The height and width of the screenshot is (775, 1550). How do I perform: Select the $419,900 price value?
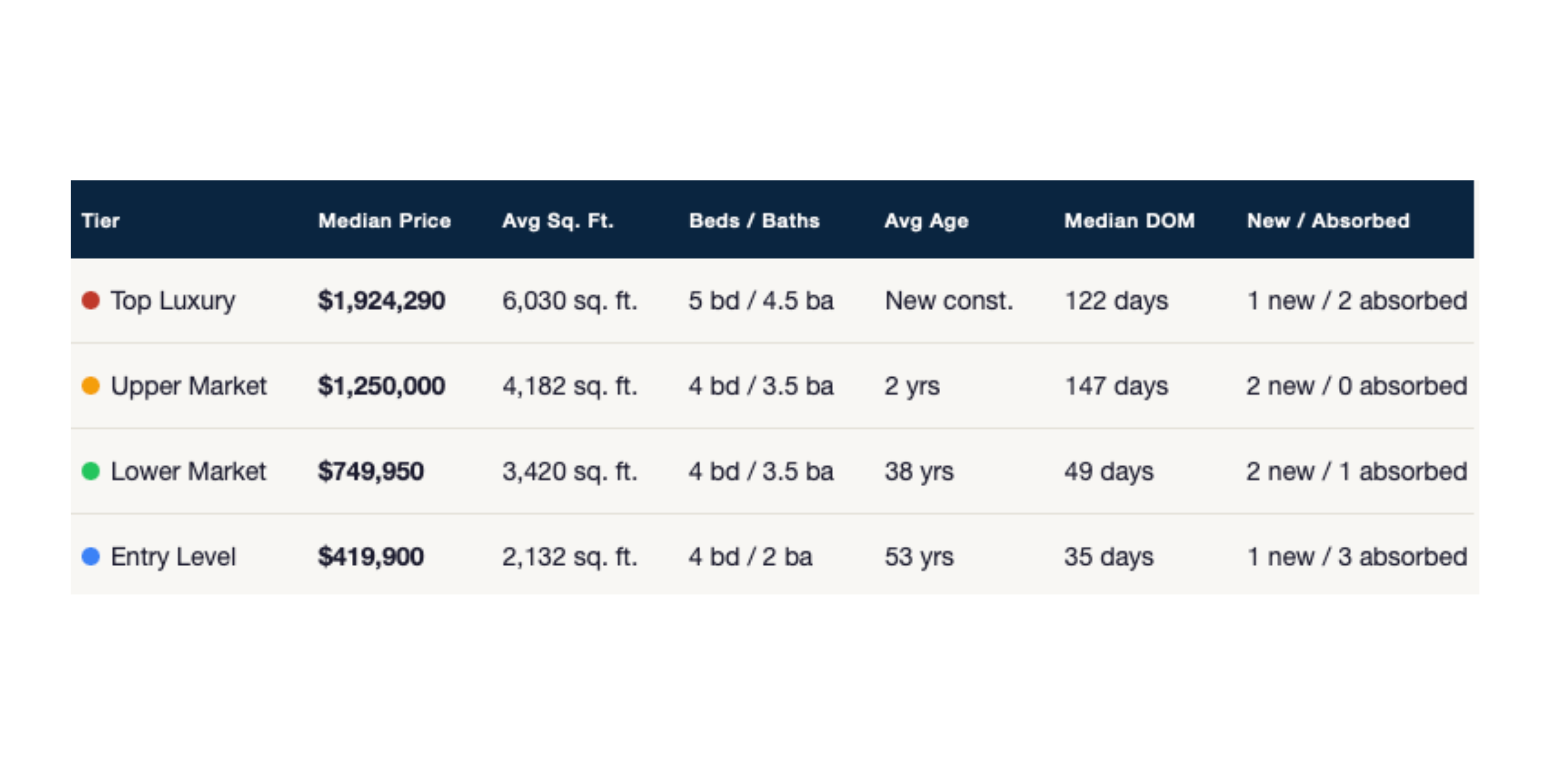tap(371, 556)
